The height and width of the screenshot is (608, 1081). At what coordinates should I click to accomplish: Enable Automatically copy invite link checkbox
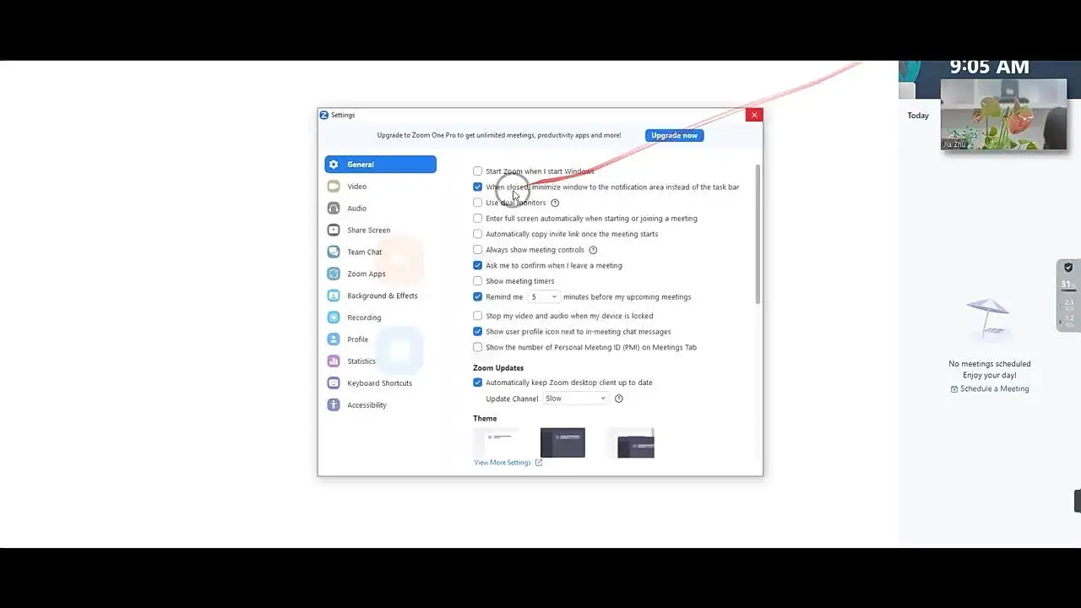[478, 234]
